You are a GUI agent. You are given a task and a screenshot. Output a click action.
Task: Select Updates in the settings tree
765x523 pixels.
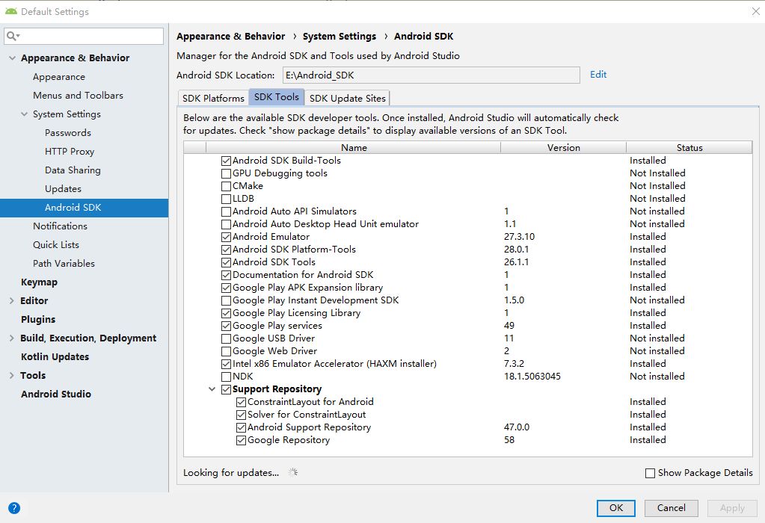(63, 188)
